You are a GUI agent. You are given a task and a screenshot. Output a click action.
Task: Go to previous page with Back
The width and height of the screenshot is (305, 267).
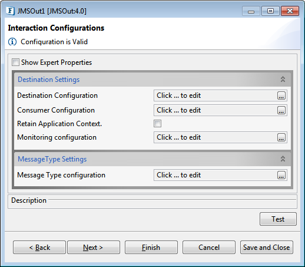click(x=39, y=248)
